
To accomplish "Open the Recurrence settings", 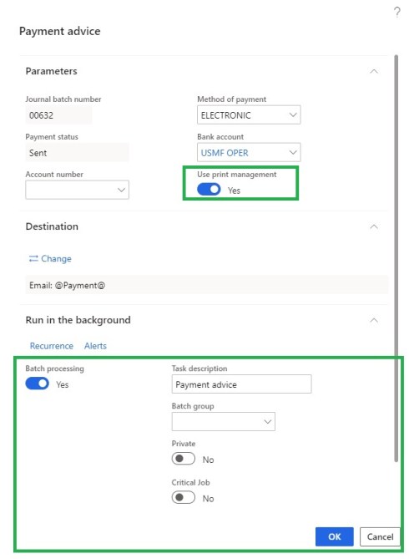I will coord(51,346).
